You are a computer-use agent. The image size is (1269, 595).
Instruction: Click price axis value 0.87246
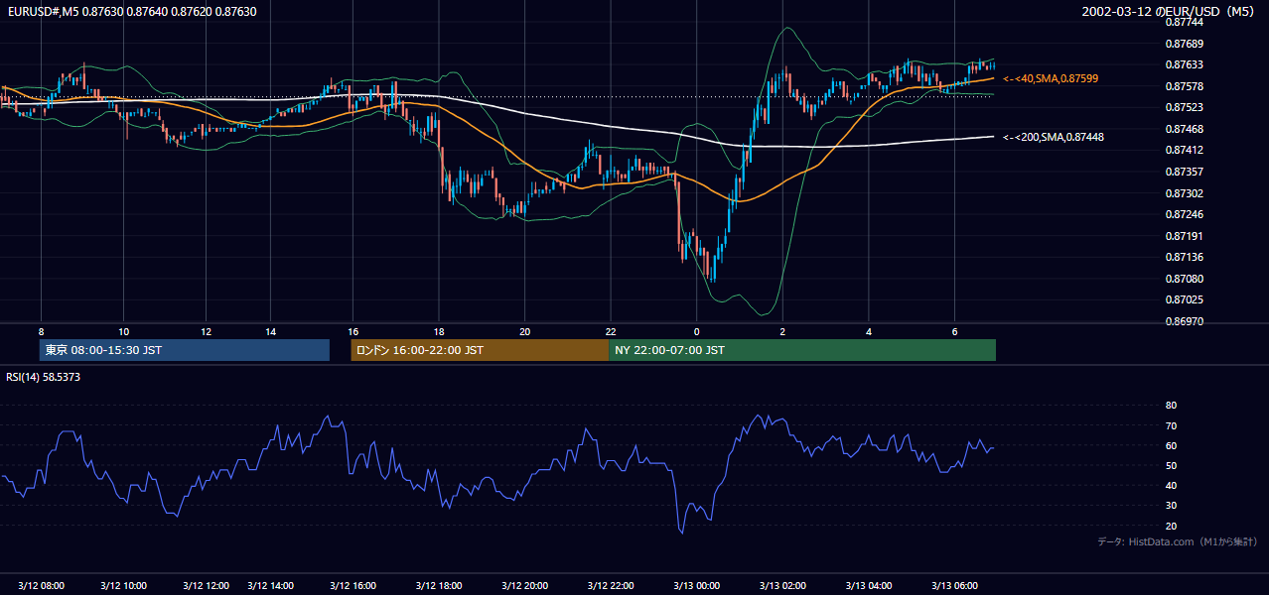point(1185,215)
